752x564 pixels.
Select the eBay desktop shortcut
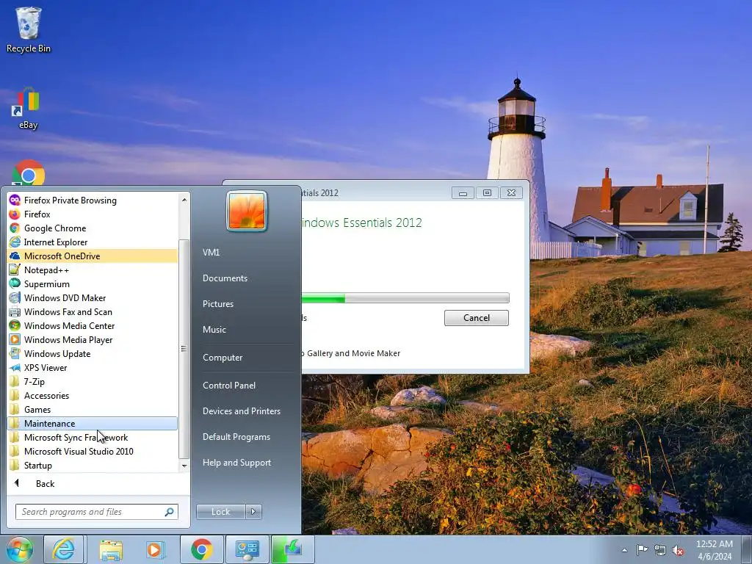[29, 109]
